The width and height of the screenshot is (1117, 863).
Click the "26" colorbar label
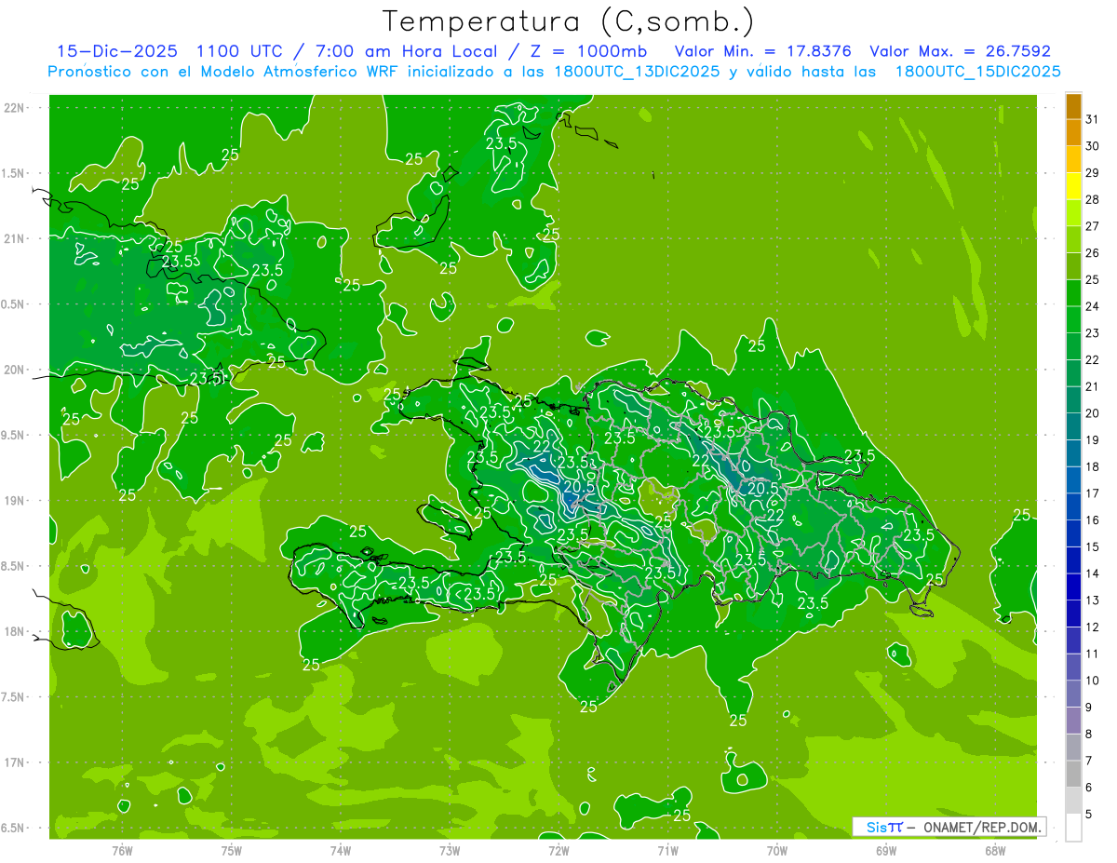[x=1093, y=253]
